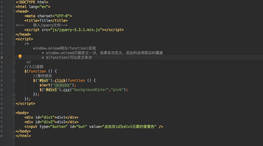Click the div id="div2" line

coord(51,122)
